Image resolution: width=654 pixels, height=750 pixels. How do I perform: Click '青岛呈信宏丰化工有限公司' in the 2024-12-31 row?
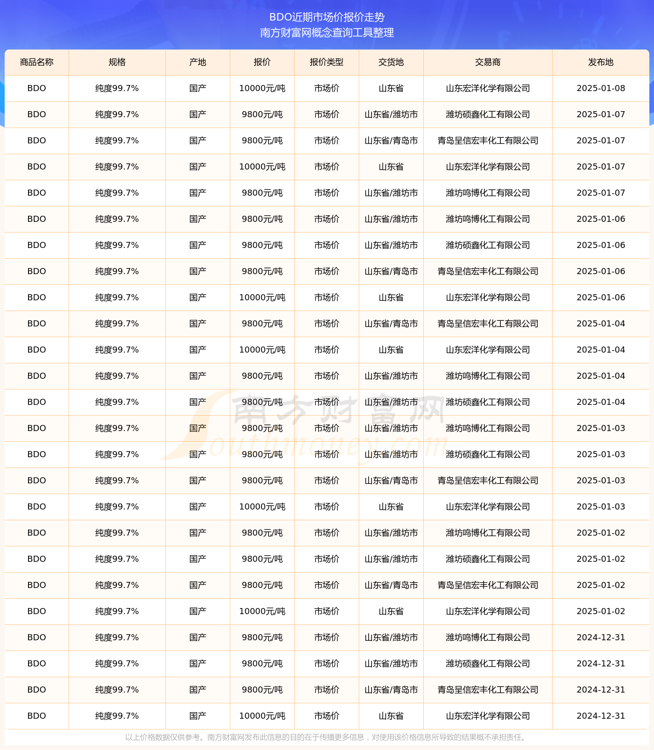coord(488,690)
